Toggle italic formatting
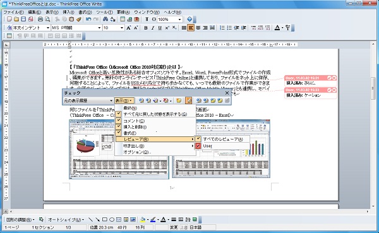Viewport: 379px width, 233px height. pos(153,28)
